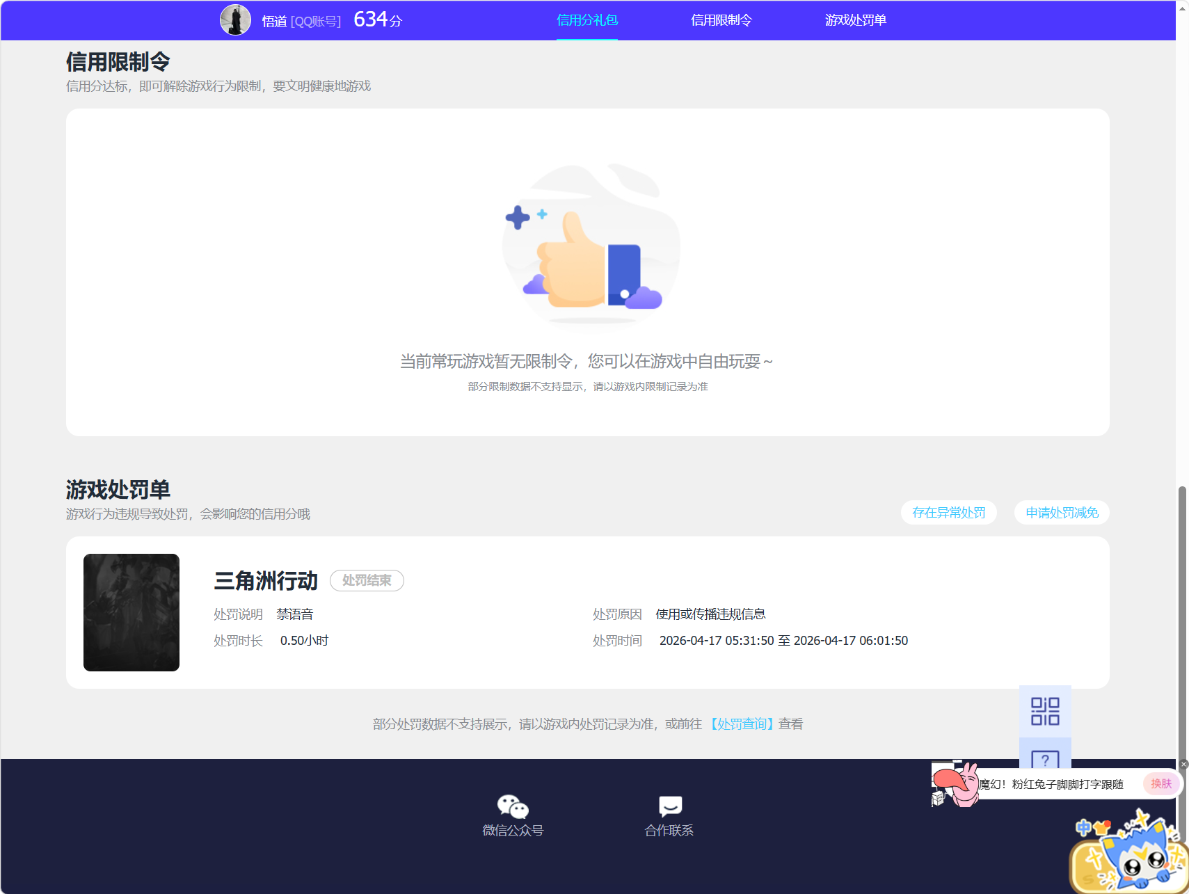Switch to 信用分礼包 tab
The height and width of the screenshot is (894, 1189).
[587, 20]
